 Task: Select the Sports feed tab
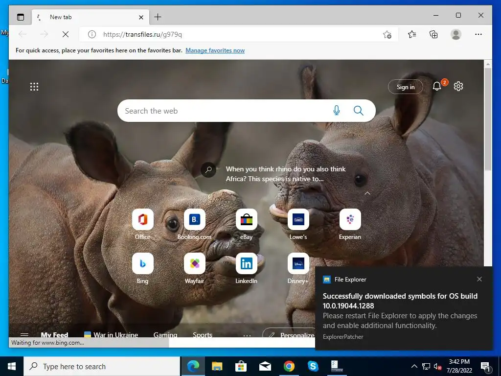[x=203, y=334]
